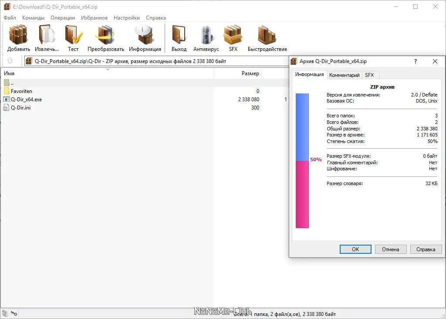Sort by the Размер column header
The image size is (446, 319).
coord(237,73)
